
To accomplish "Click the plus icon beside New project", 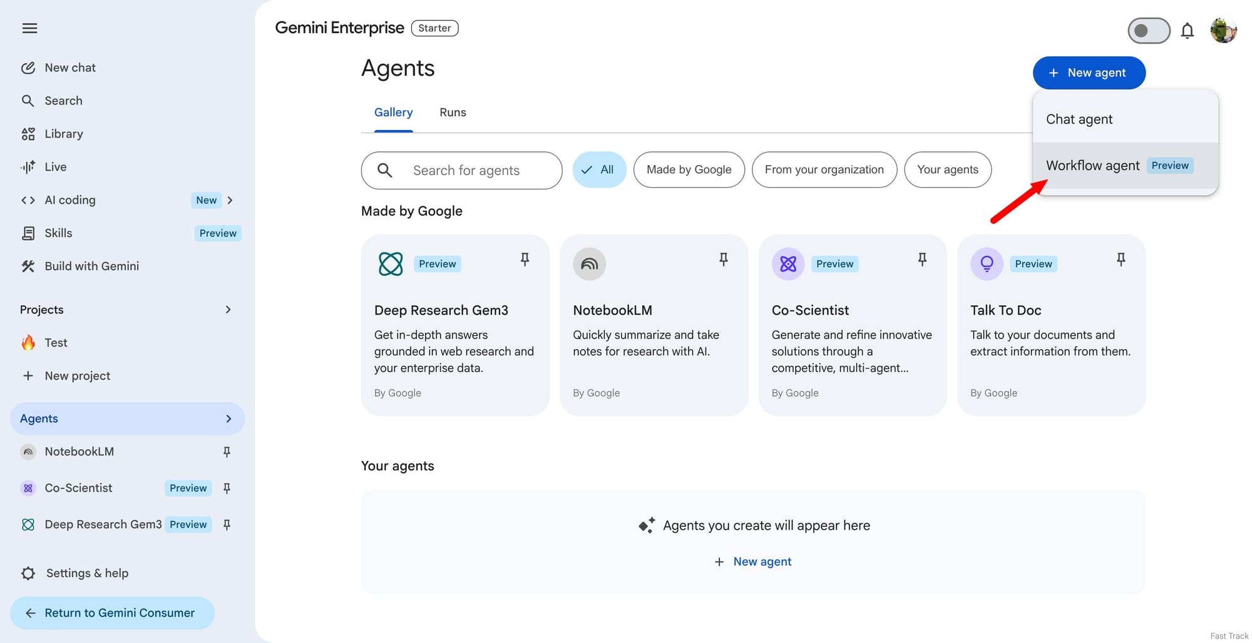I will tap(28, 376).
